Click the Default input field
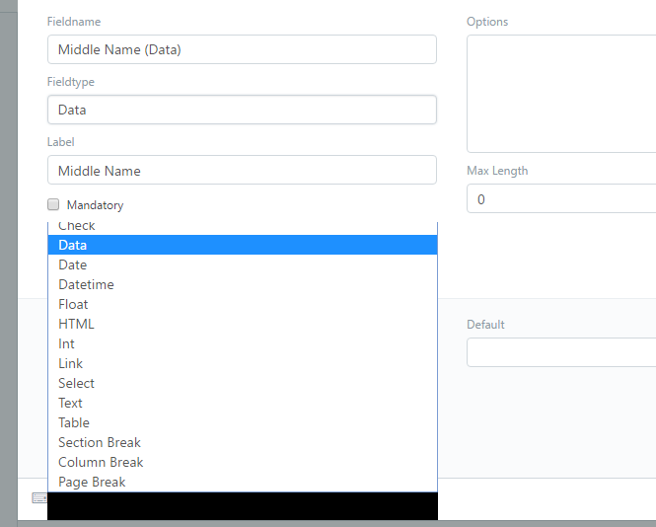This screenshot has width=656, height=527. click(561, 352)
